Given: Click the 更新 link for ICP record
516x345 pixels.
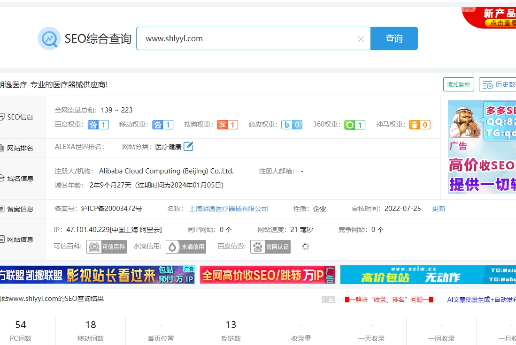Looking at the screenshot, I should [x=439, y=209].
